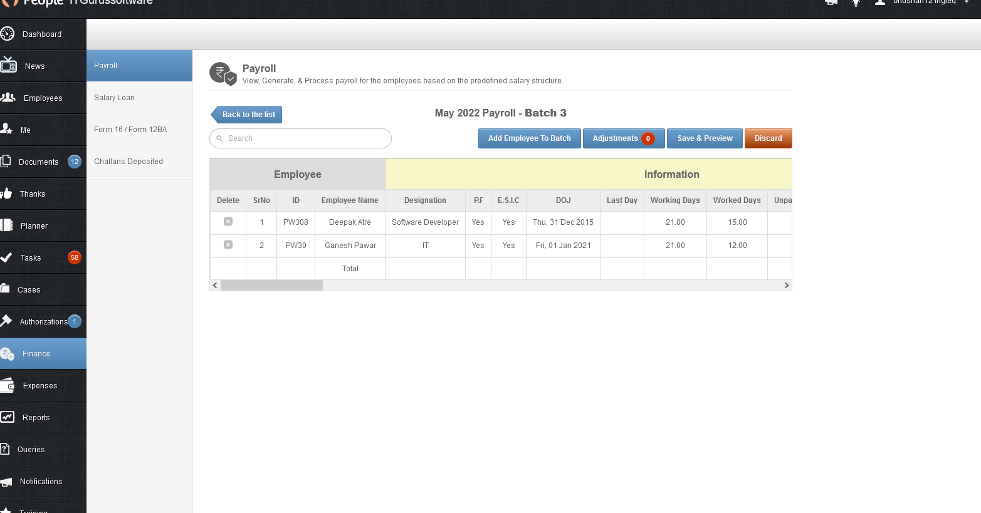Screen dimensions: 981x513
Task: Click the Notifications megaphone icon
Action: point(6,481)
